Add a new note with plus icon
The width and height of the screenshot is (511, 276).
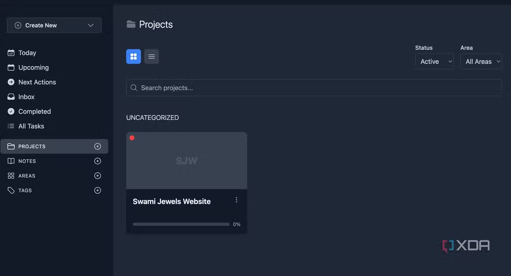click(97, 161)
